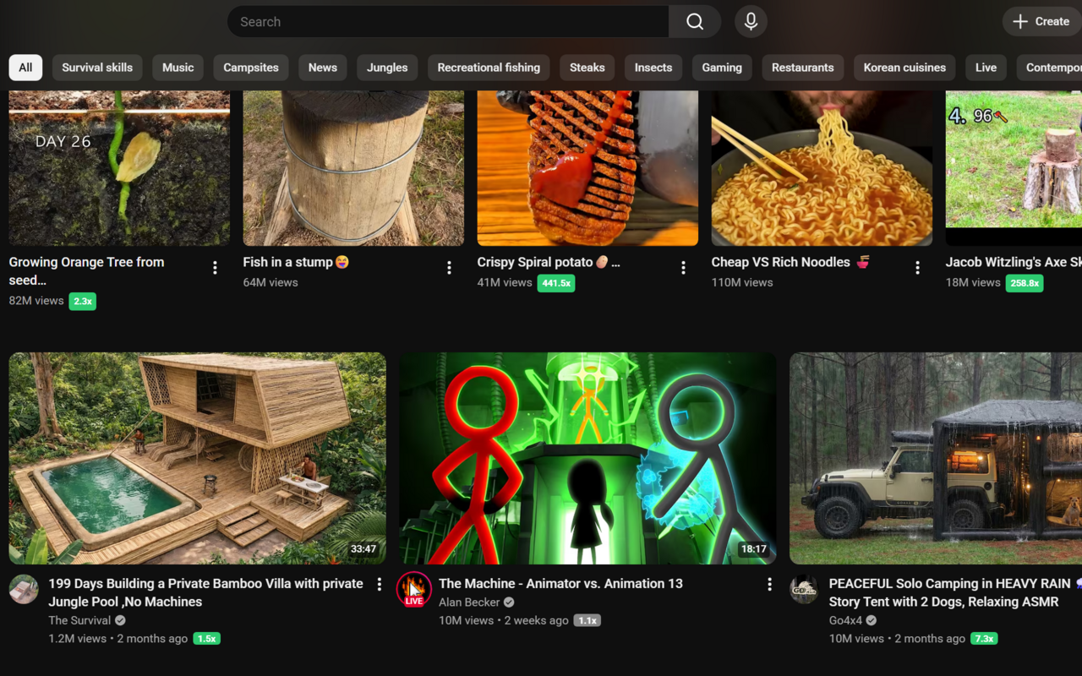
Task: Filter by Jungles chip
Action: tap(387, 68)
